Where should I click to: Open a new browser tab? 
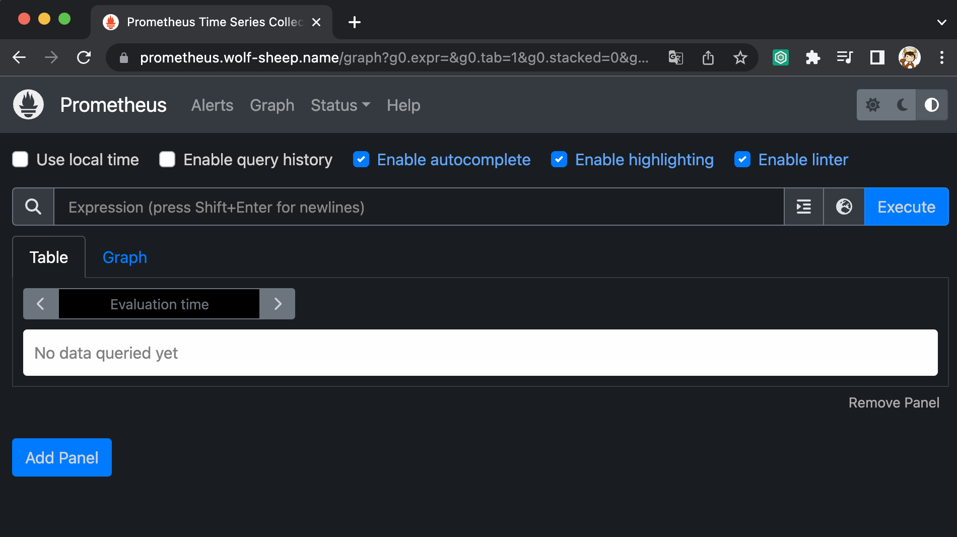tap(355, 22)
